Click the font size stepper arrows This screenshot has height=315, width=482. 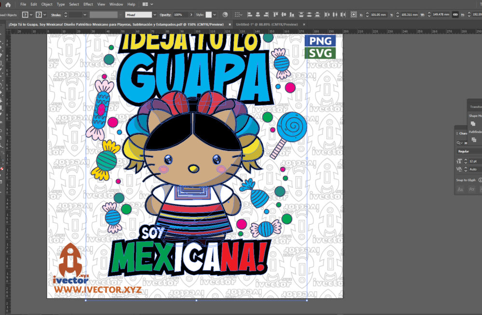click(466, 161)
